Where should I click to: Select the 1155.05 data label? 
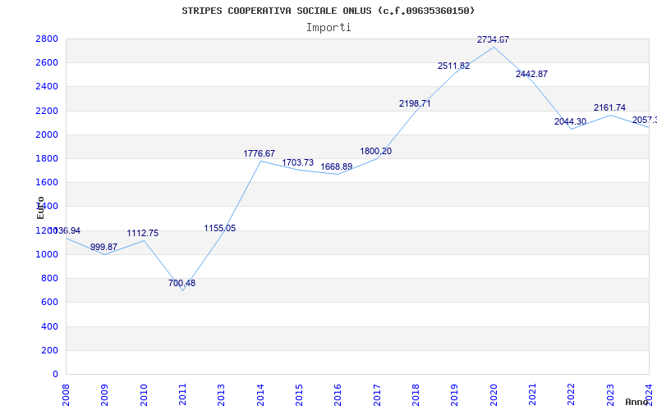[220, 229]
